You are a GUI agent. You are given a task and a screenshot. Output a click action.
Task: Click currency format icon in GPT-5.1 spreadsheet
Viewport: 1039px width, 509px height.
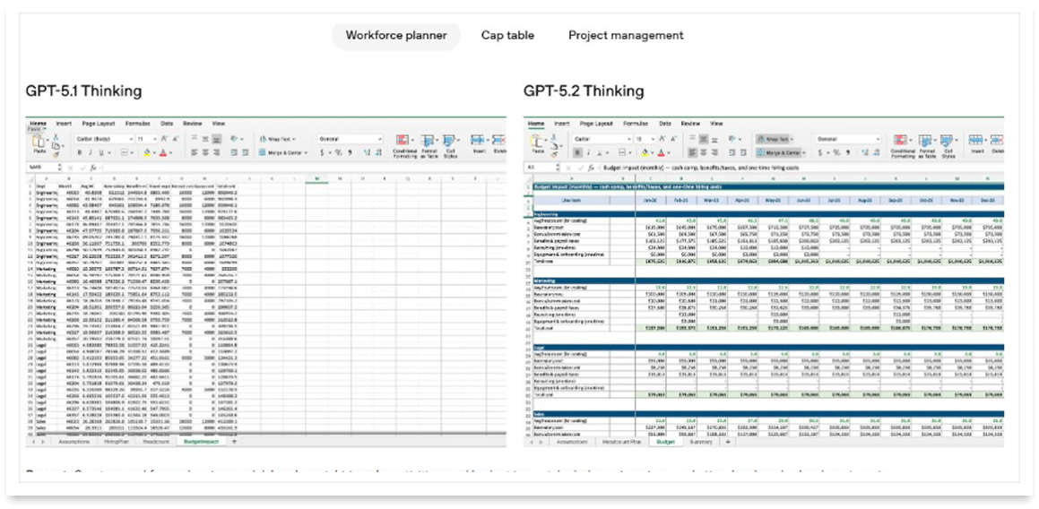322,152
